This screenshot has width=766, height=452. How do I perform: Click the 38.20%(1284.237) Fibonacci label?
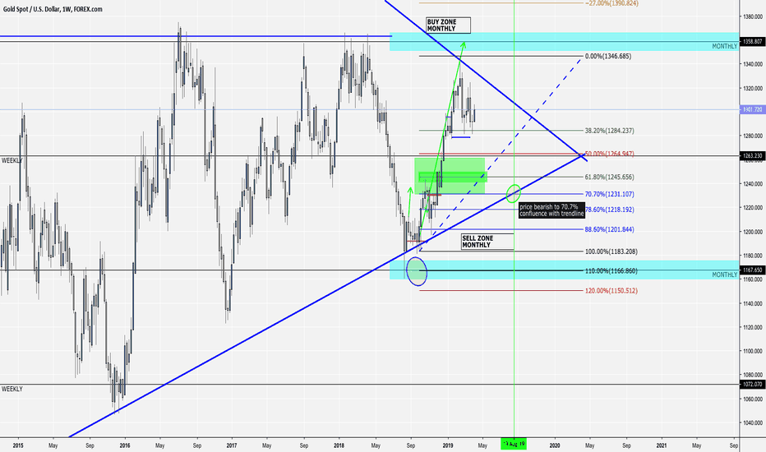pos(609,131)
